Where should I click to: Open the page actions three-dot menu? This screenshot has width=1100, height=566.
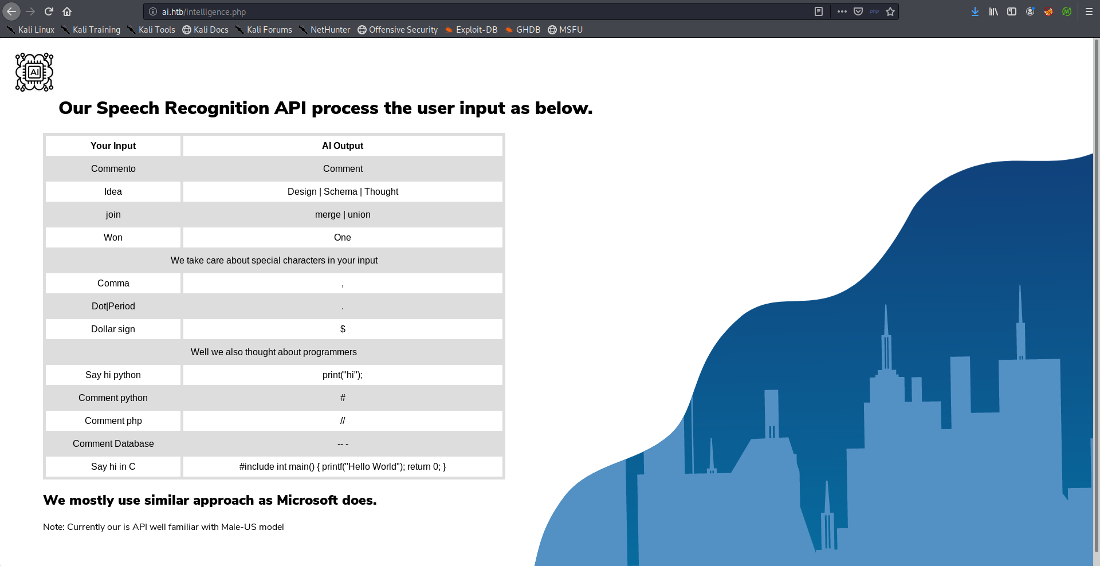coord(842,11)
